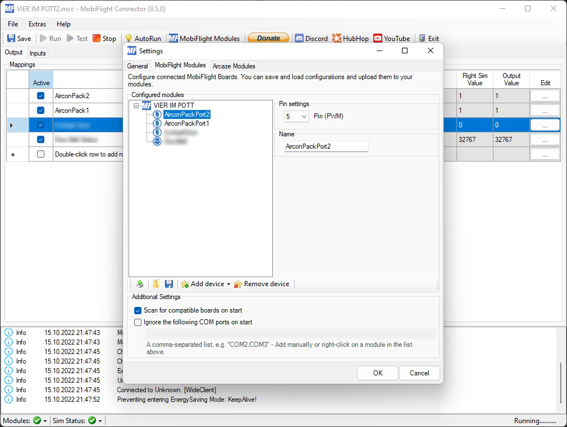Uncheck Scan for compatible boards on start
This screenshot has height=427, width=567.
click(x=138, y=310)
